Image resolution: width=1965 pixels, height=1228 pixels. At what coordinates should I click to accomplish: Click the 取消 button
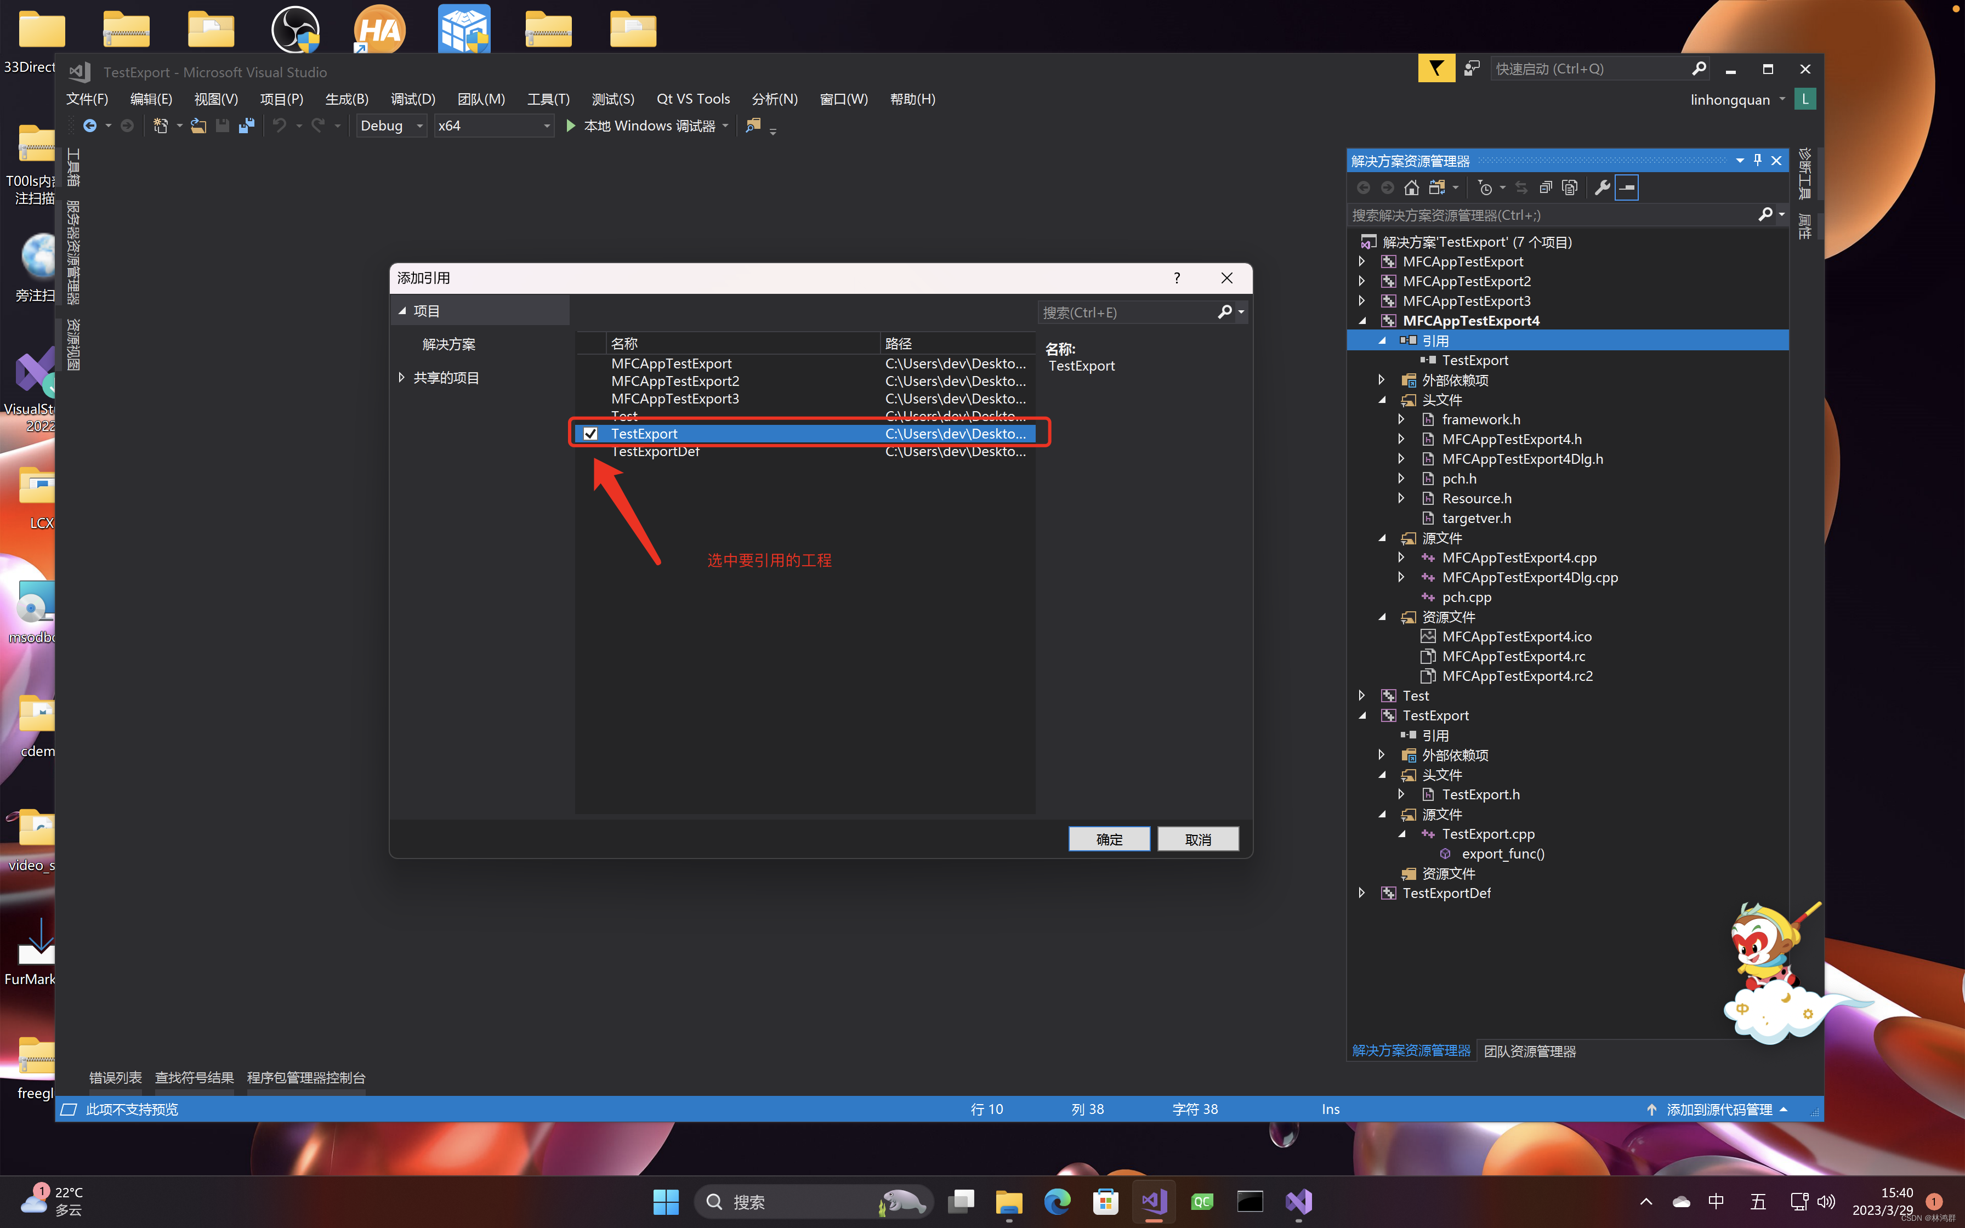click(x=1197, y=839)
